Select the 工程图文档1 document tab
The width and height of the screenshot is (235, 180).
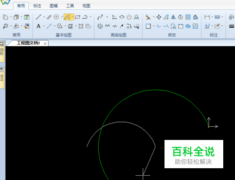click(x=28, y=43)
